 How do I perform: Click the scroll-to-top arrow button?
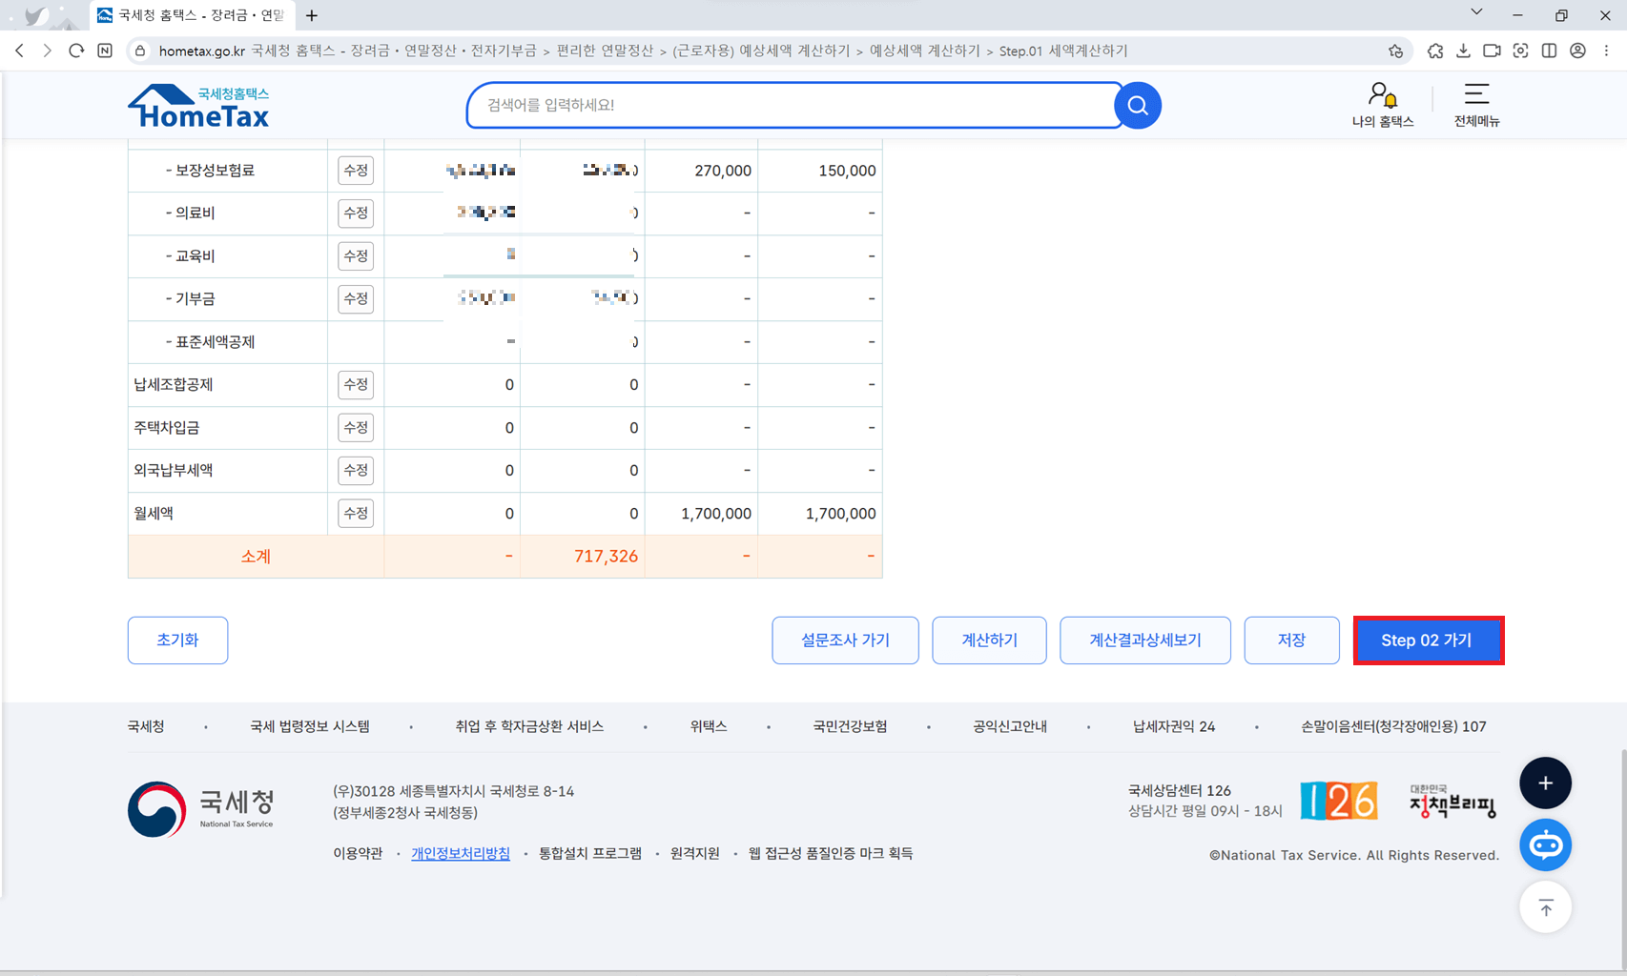[x=1545, y=907]
